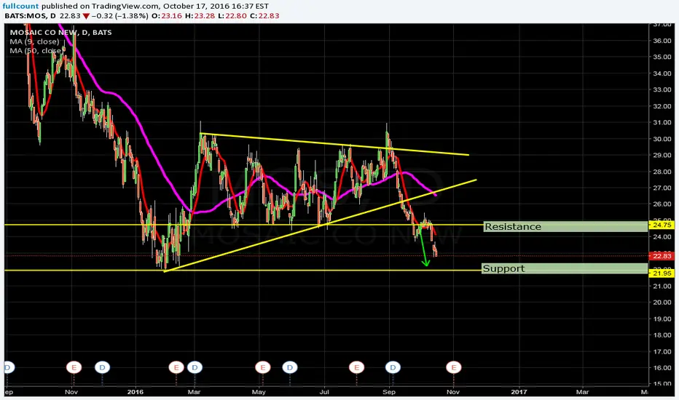The image size is (679, 400).
Task: Open the earnings marker above May
Action: (x=263, y=367)
